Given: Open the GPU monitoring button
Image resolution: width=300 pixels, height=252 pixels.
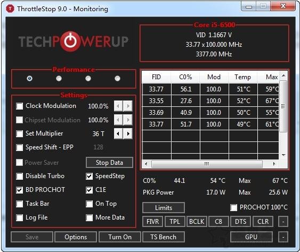Looking at the screenshot, I should (252, 237).
